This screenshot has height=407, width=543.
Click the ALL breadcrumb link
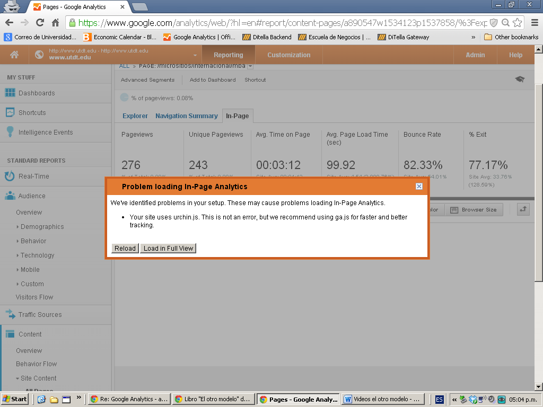pyautogui.click(x=124, y=66)
